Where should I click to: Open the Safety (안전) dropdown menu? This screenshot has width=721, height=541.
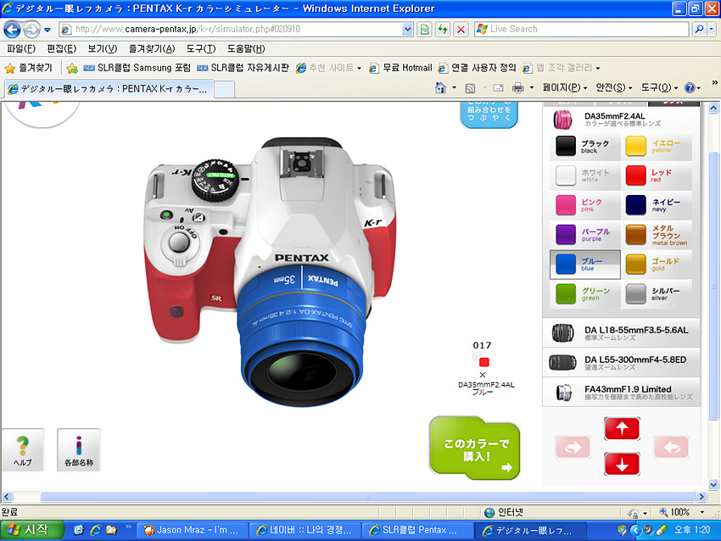pyautogui.click(x=615, y=88)
